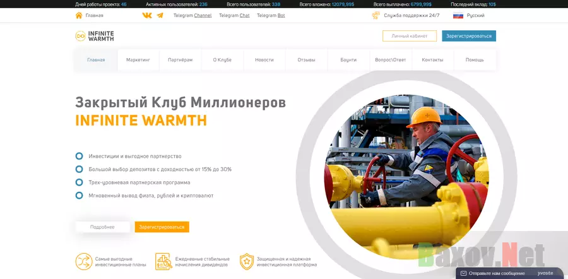Click text Трех-уровневая партнерская программа
The width and height of the screenshot is (568, 279).
pyautogui.click(x=139, y=182)
